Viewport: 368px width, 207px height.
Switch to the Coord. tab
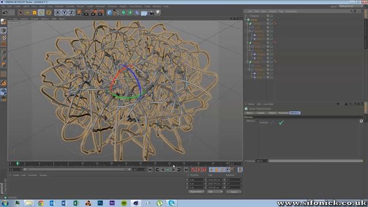(x=260, y=113)
